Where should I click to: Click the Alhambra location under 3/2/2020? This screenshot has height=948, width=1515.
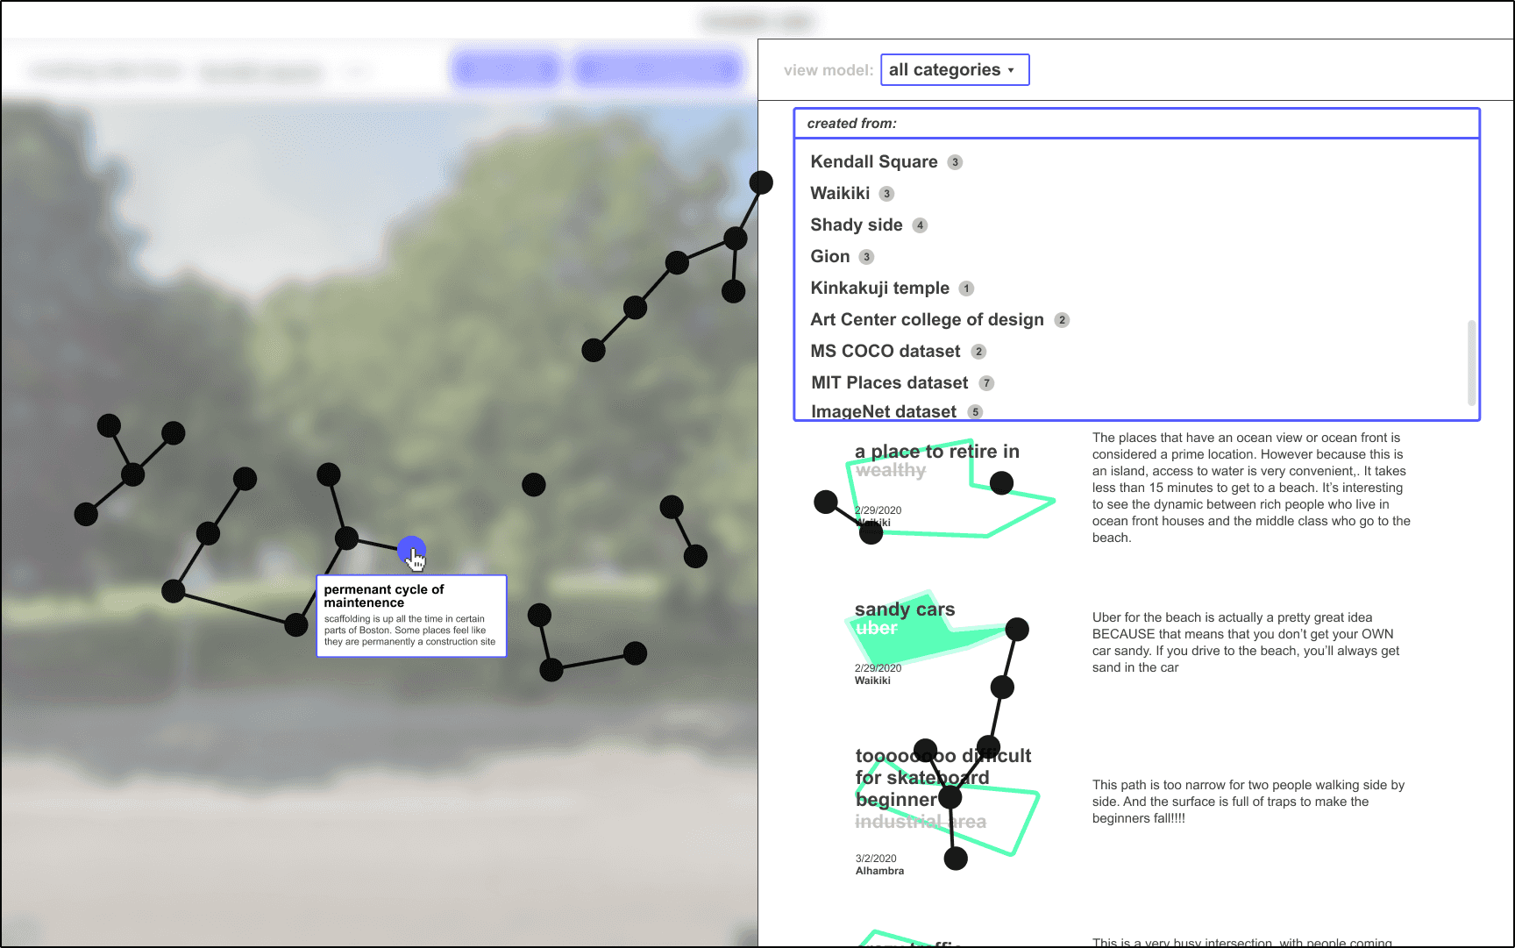click(879, 871)
